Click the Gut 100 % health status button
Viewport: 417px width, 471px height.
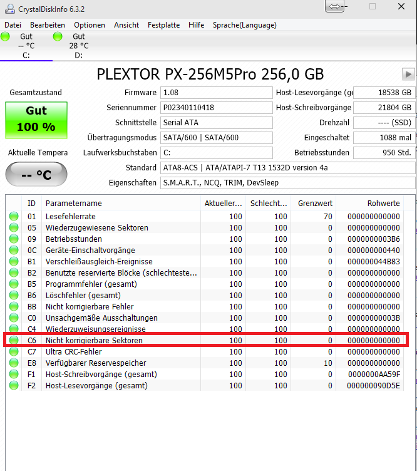click(36, 120)
